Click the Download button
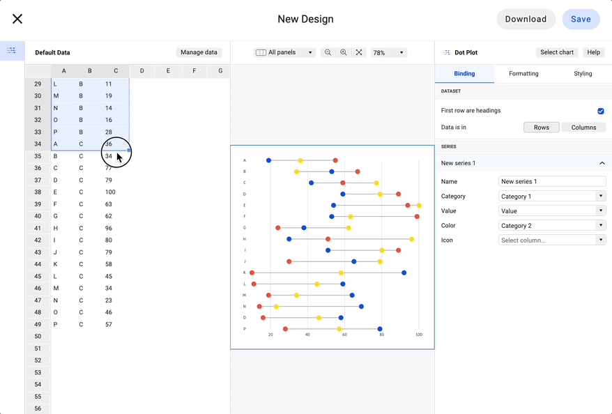 pyautogui.click(x=526, y=19)
